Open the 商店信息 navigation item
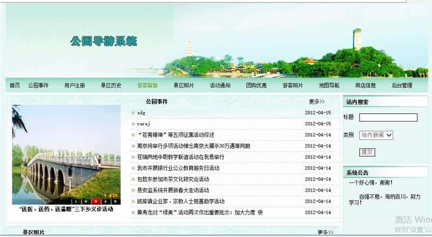This screenshot has height=237, width=432. [x=366, y=86]
